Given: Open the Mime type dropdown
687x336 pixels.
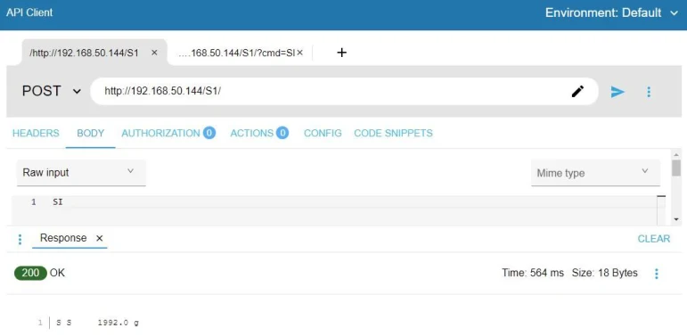Looking at the screenshot, I should tap(595, 173).
